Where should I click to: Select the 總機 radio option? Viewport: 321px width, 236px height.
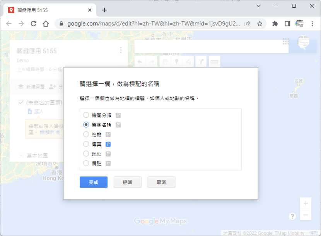point(86,134)
